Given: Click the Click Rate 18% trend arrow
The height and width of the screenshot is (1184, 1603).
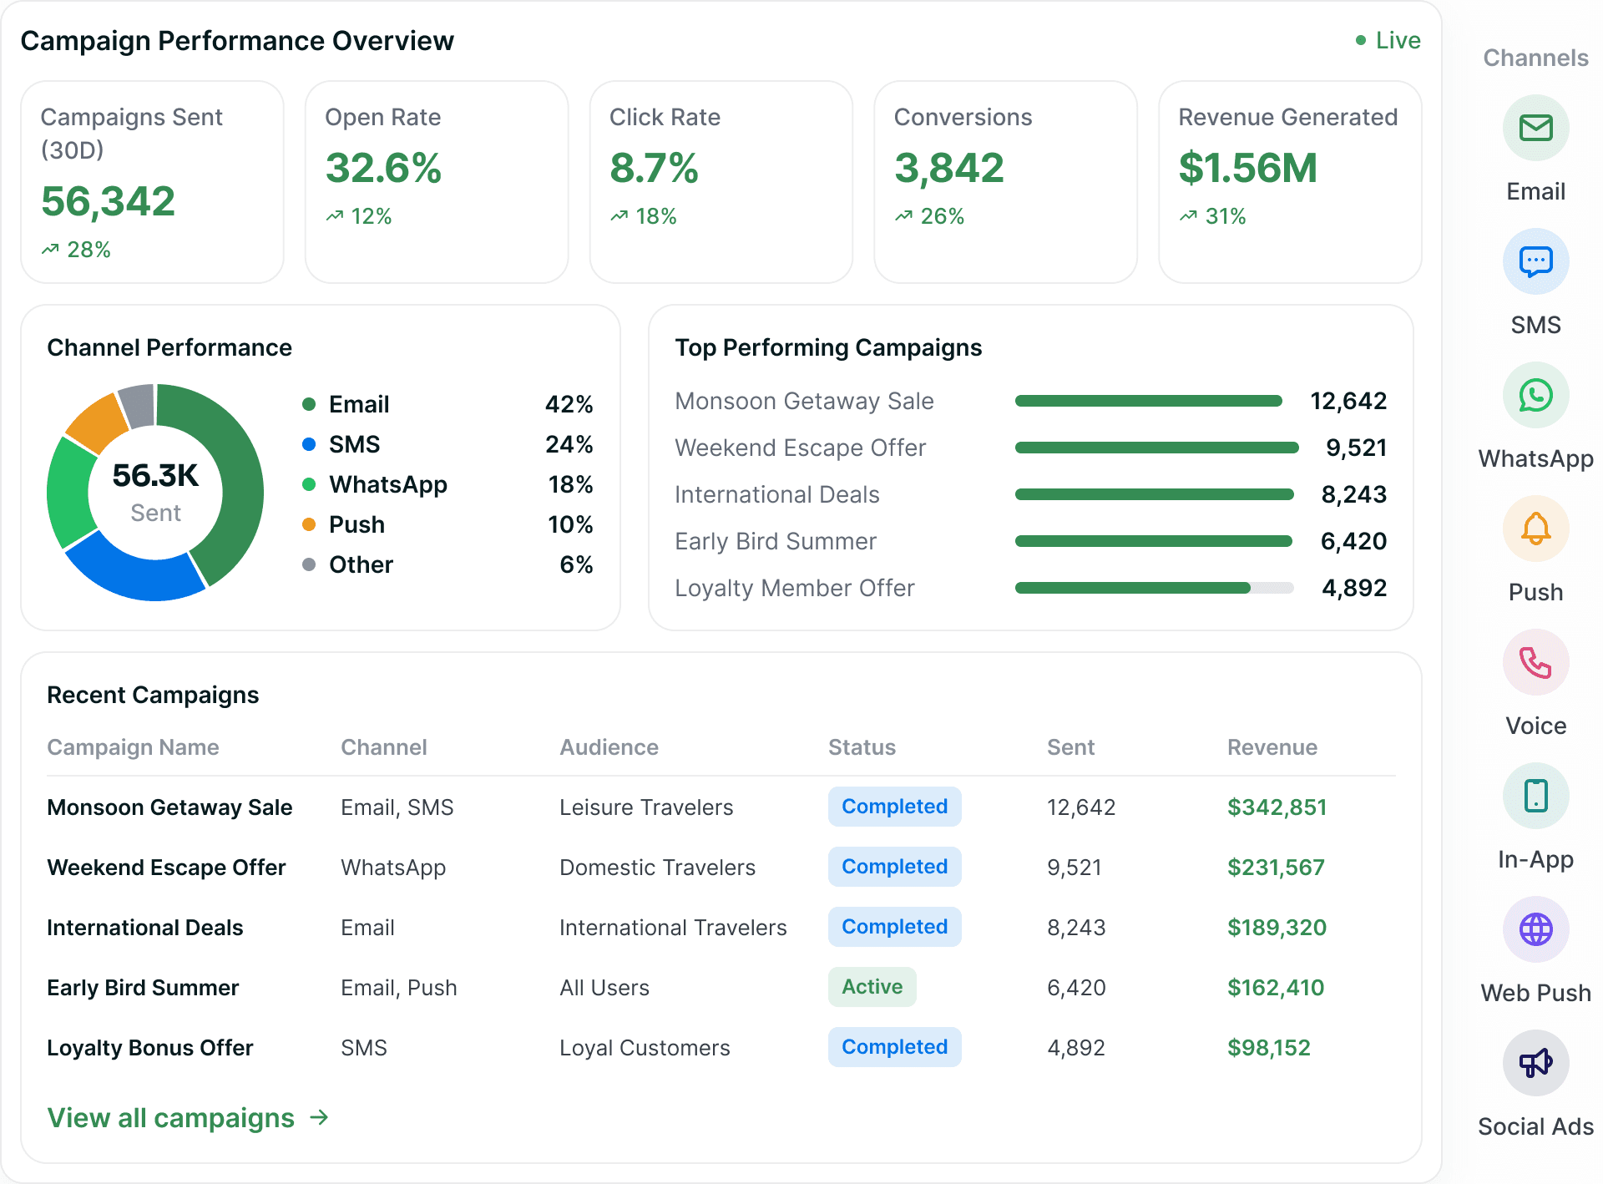Looking at the screenshot, I should tap(619, 215).
